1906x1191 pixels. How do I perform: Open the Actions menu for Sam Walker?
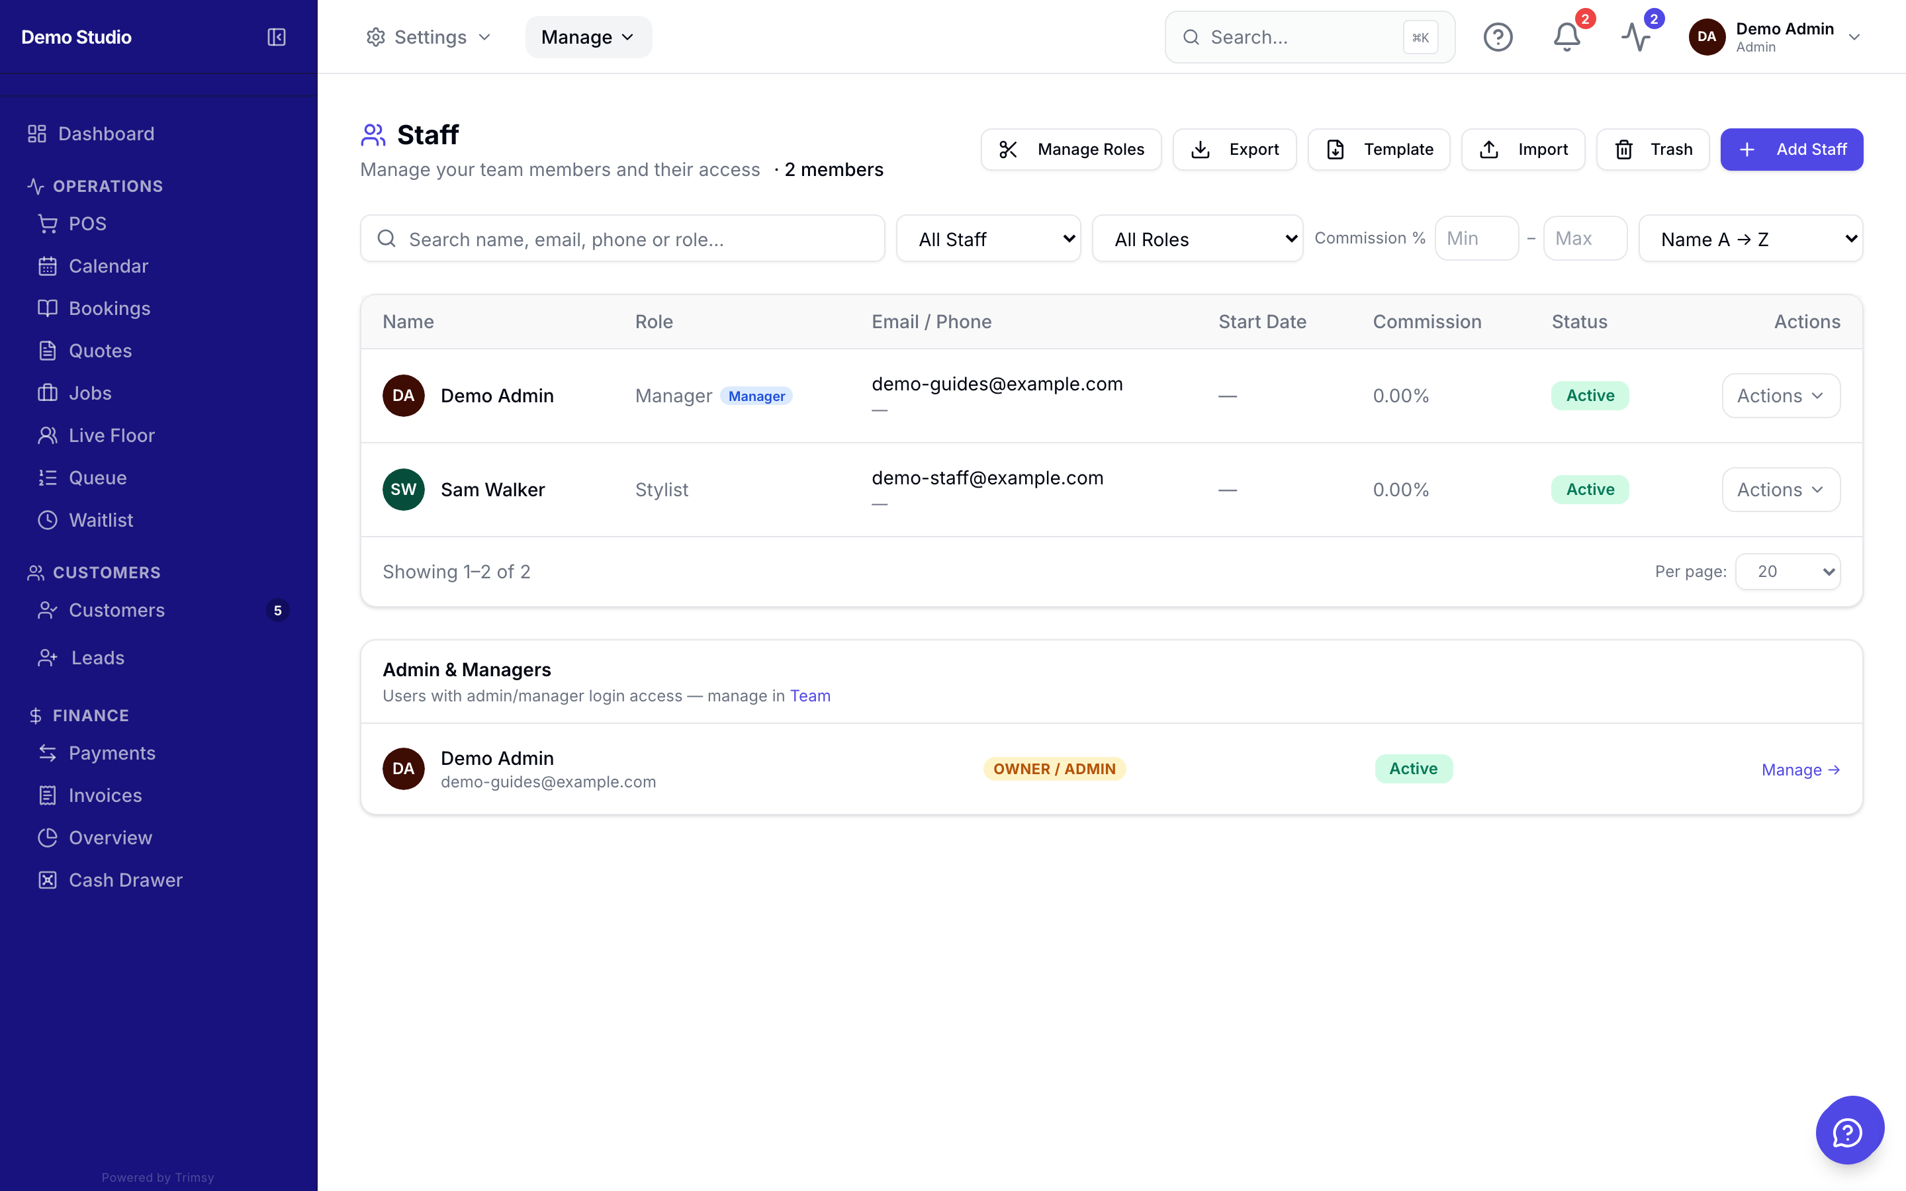point(1781,490)
